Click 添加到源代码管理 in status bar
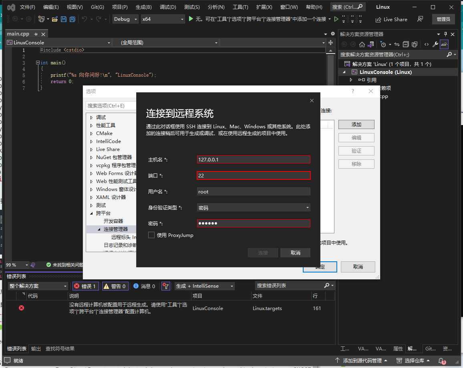Viewport: 463px width, 368px height. tap(361, 361)
